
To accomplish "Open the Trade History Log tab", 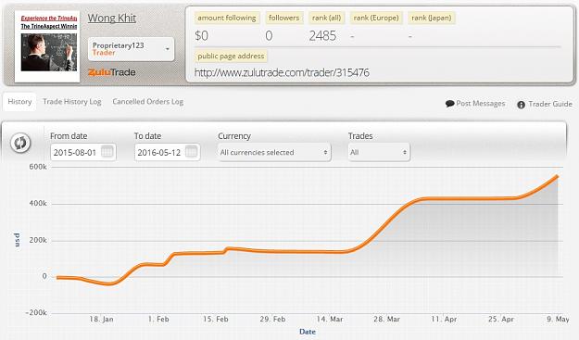I will click(72, 102).
